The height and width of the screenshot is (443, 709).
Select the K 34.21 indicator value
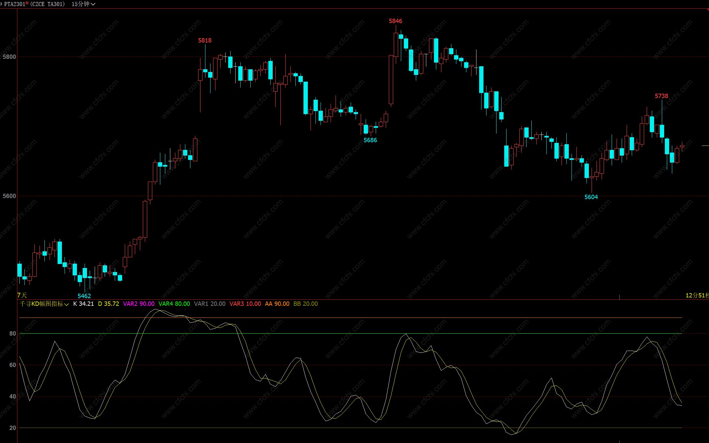point(83,304)
